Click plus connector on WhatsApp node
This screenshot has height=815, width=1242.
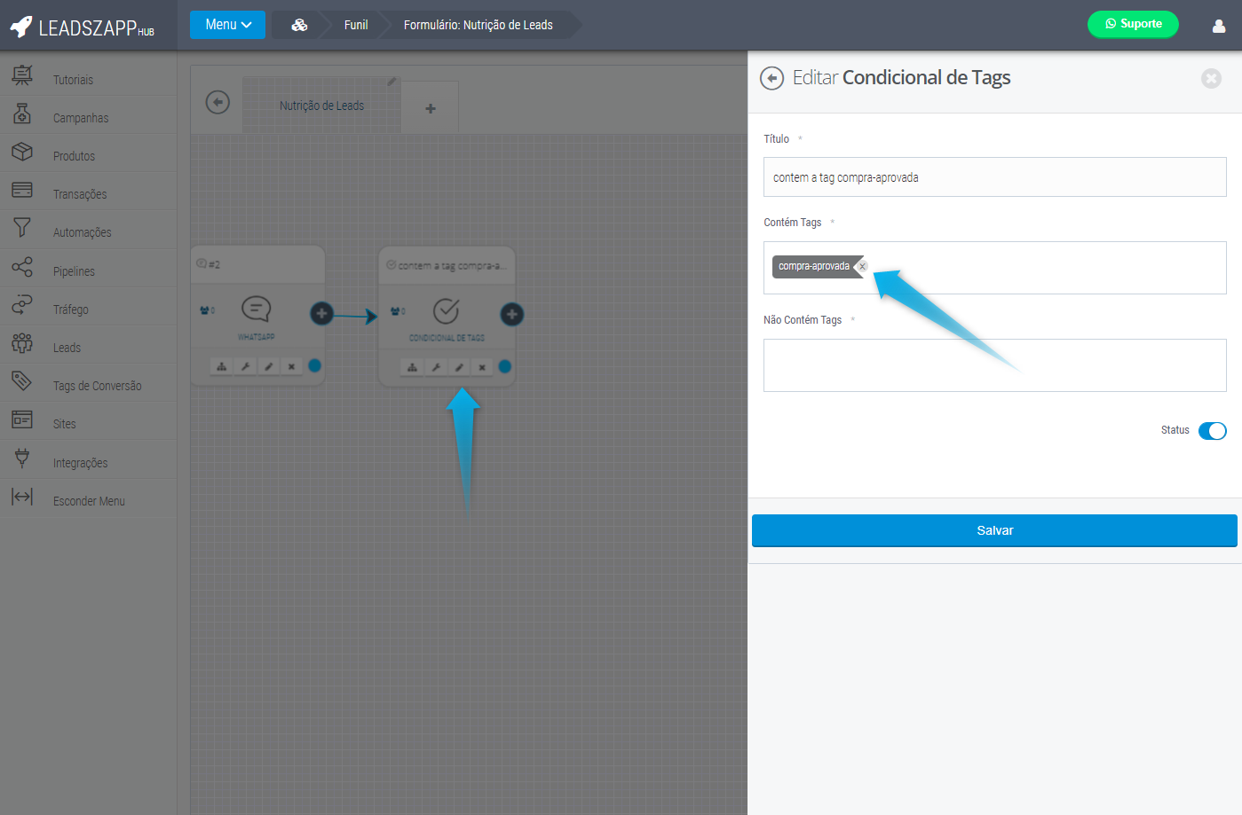(321, 313)
